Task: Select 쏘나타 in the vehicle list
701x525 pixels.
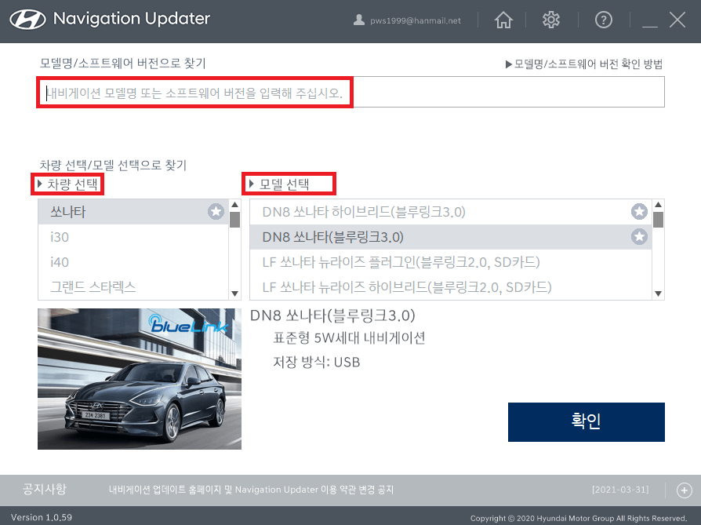Action: pos(133,212)
